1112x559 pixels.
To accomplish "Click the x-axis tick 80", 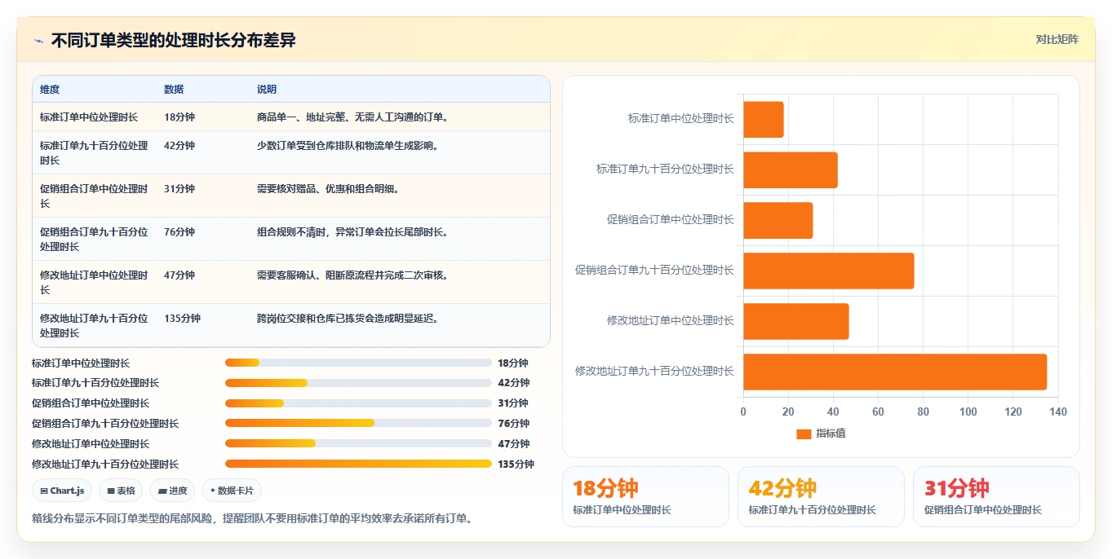I will [924, 412].
